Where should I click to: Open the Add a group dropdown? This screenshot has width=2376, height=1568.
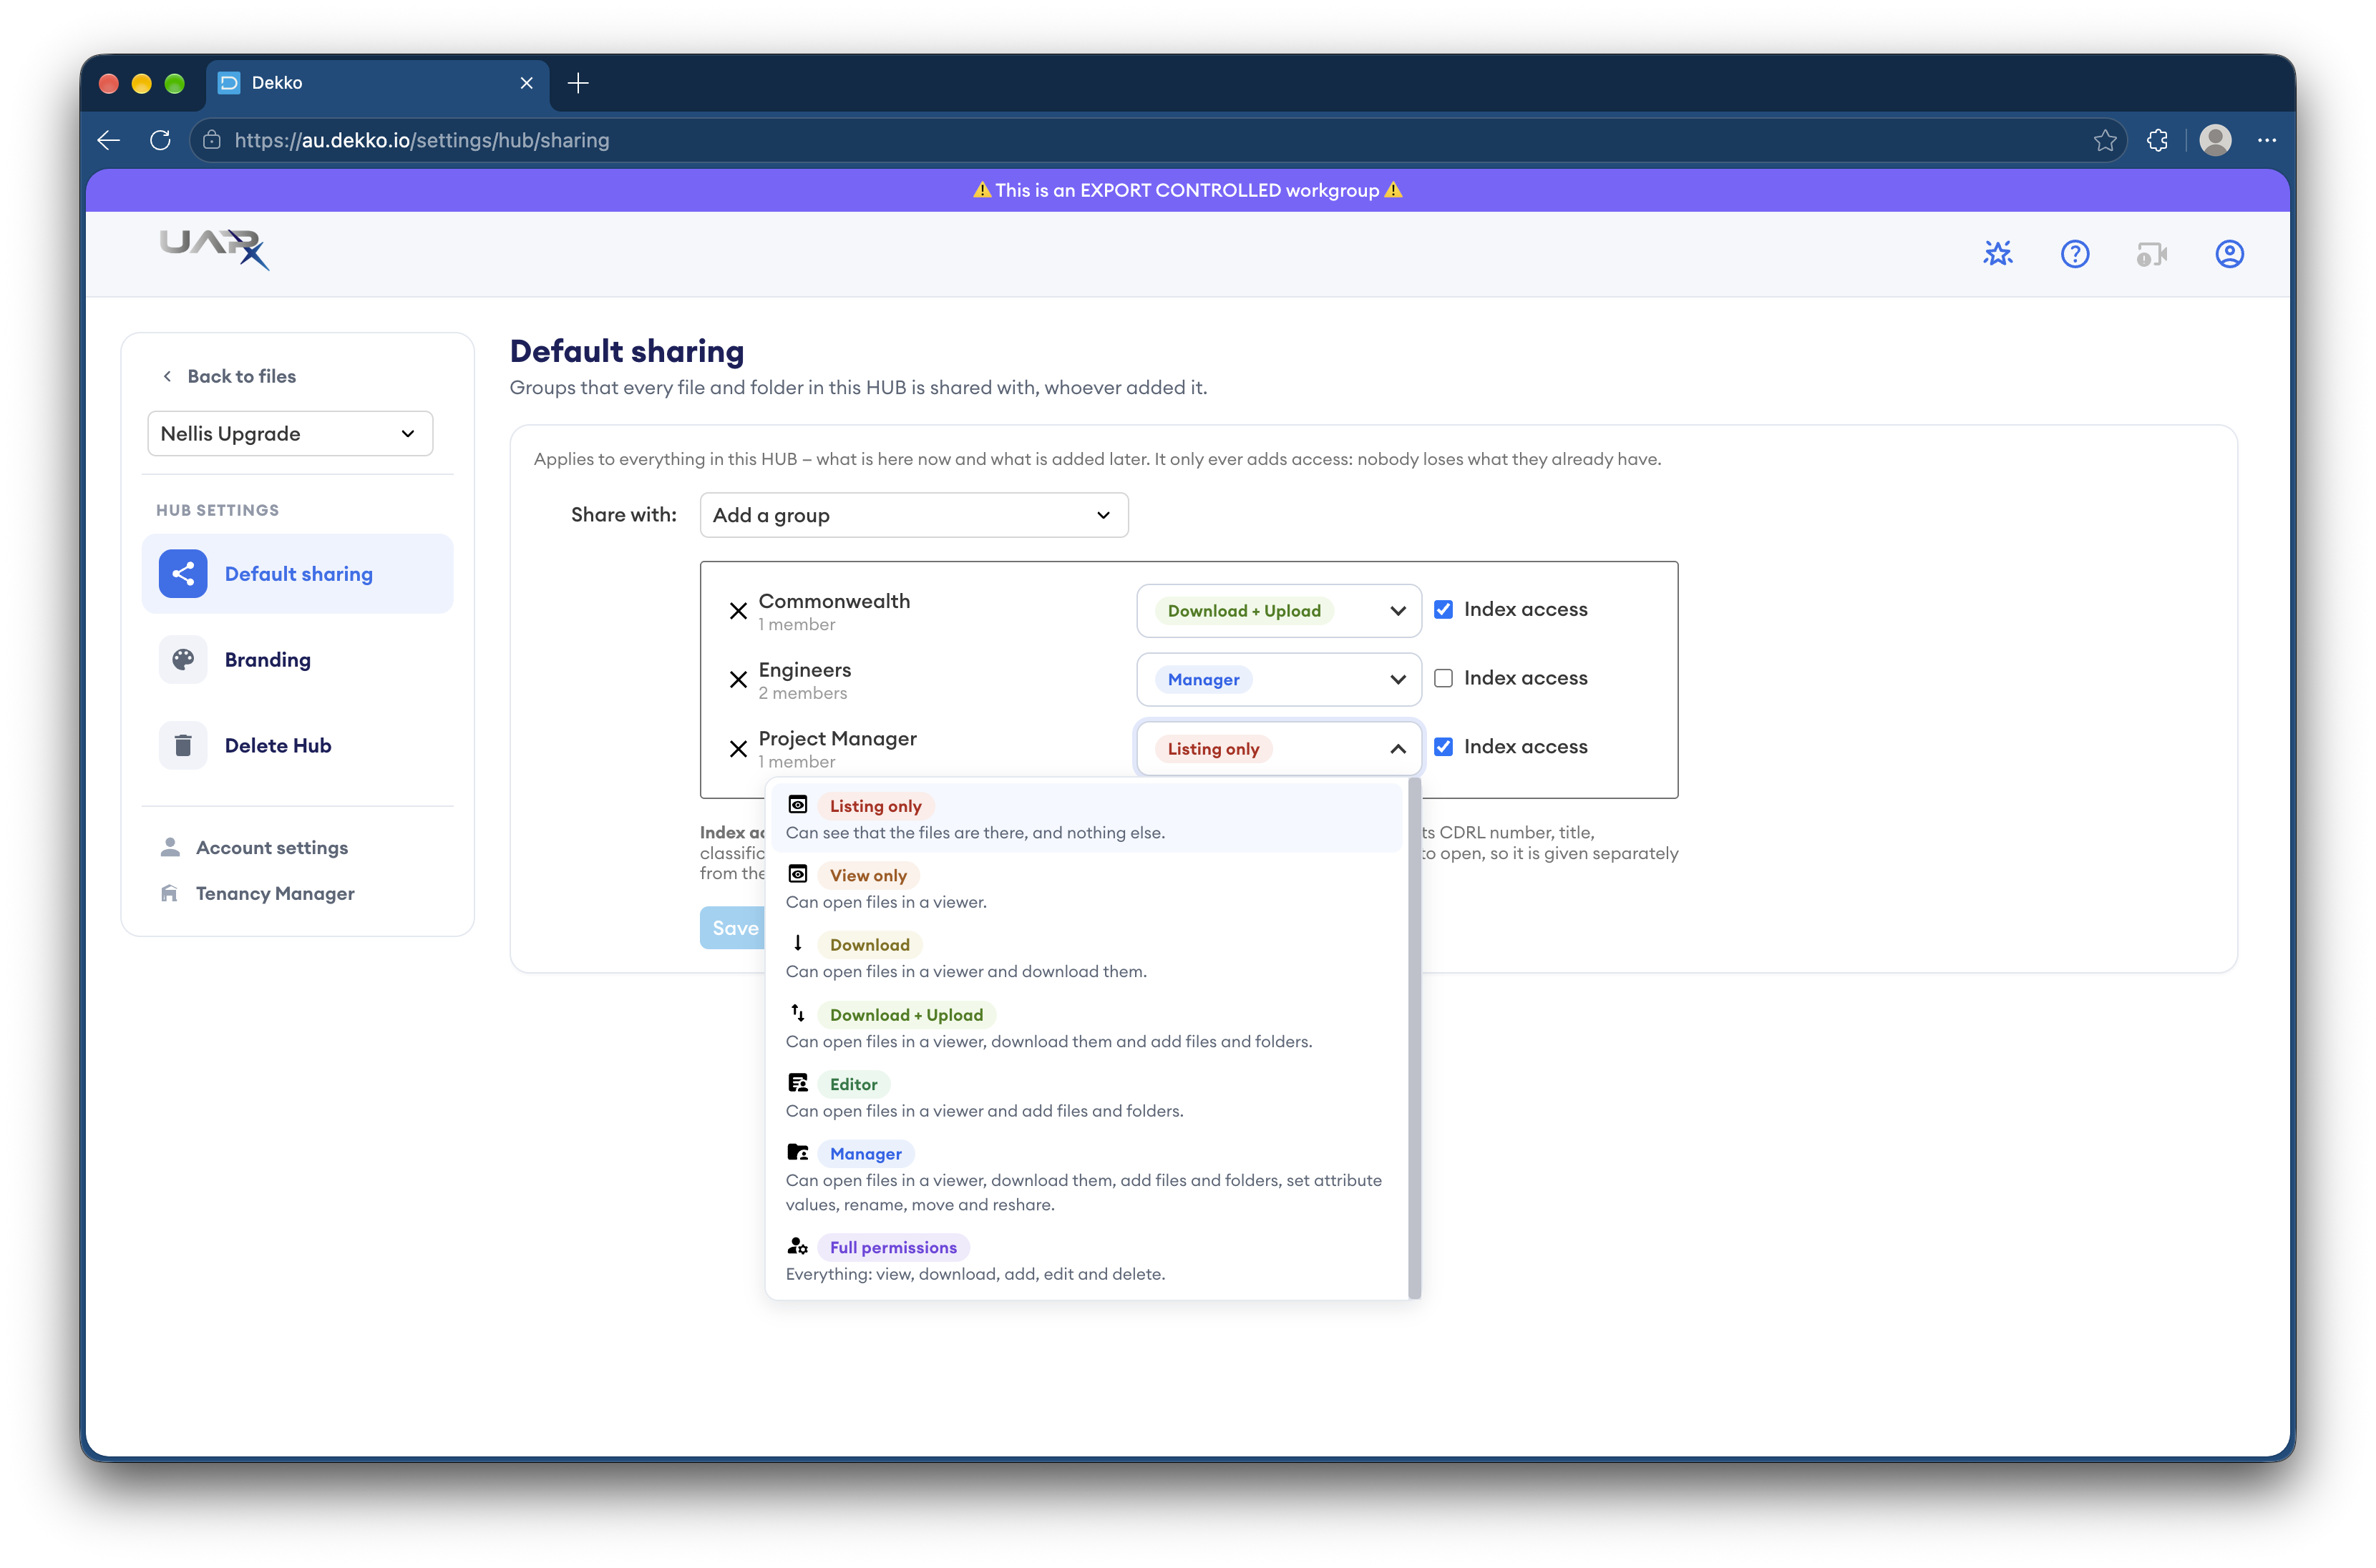pyautogui.click(x=913, y=515)
